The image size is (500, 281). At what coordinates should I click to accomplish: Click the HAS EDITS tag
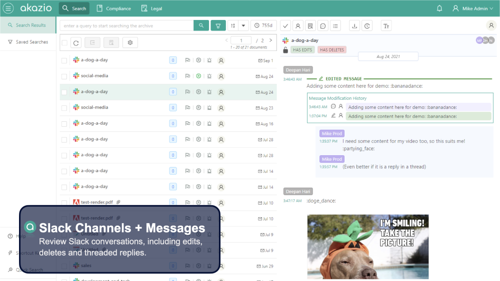point(302,49)
